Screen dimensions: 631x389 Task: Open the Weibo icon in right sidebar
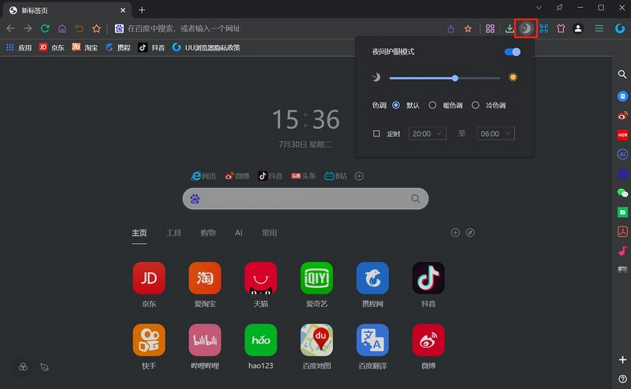point(623,116)
